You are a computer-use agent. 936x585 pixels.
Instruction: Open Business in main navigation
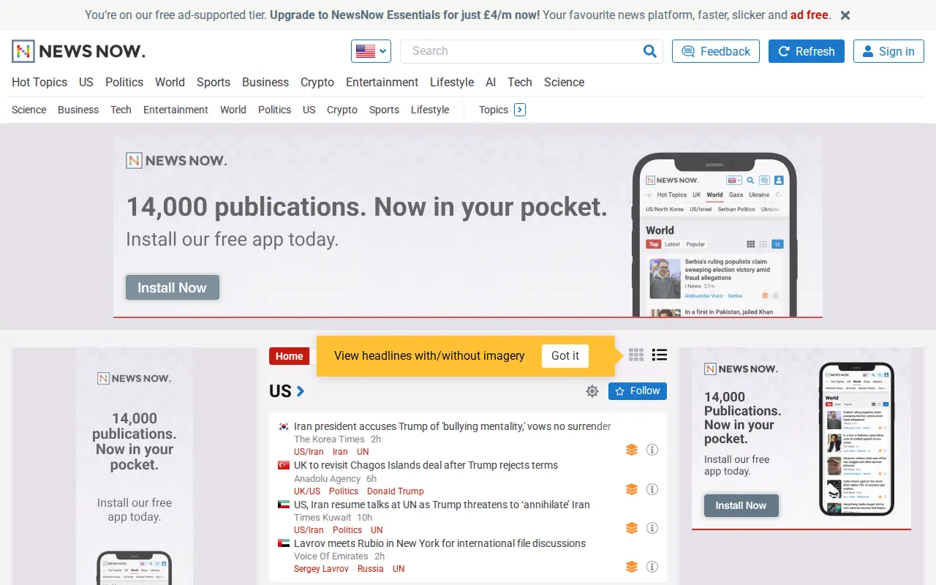pyautogui.click(x=265, y=82)
